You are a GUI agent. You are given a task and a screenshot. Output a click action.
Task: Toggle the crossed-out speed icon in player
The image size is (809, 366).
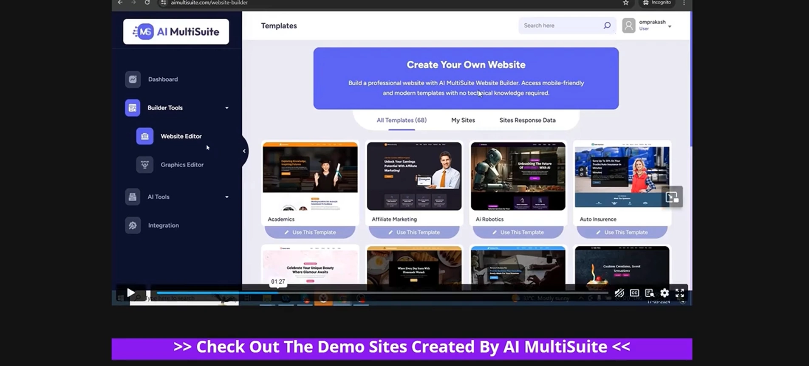coord(619,293)
